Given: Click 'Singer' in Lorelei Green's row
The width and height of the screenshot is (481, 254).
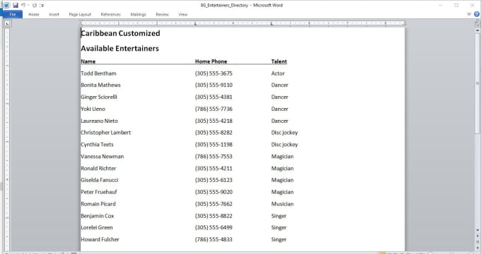Looking at the screenshot, I should (x=279, y=227).
